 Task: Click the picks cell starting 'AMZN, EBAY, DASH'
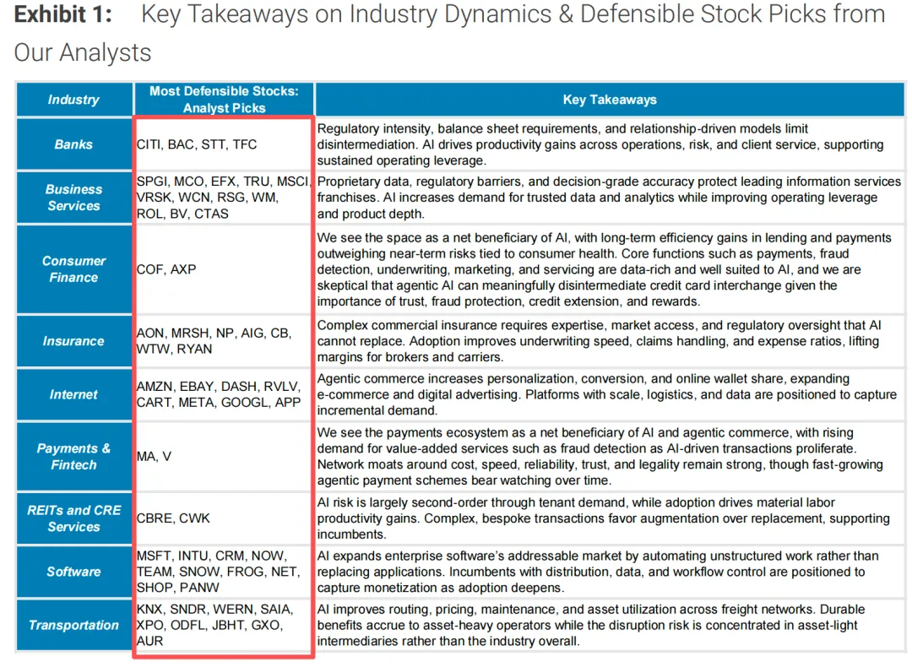point(224,394)
